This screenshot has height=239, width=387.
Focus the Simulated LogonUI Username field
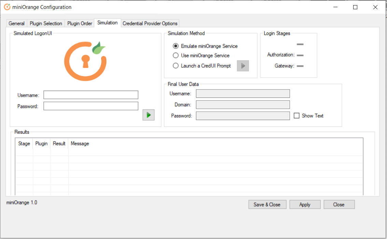click(91, 95)
